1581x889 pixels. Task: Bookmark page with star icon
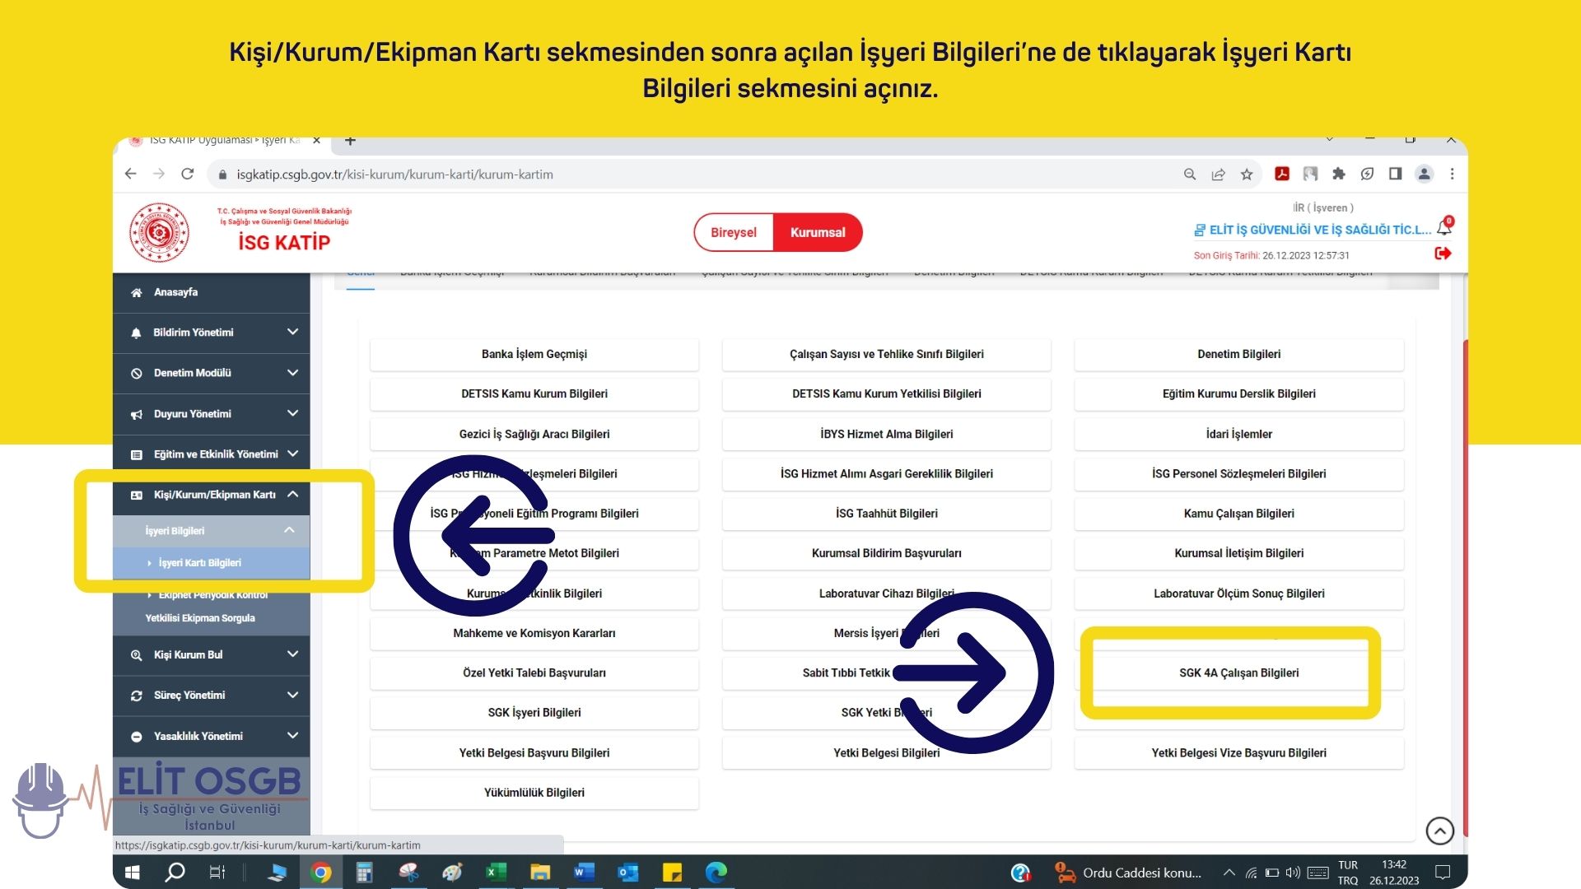[x=1247, y=175]
